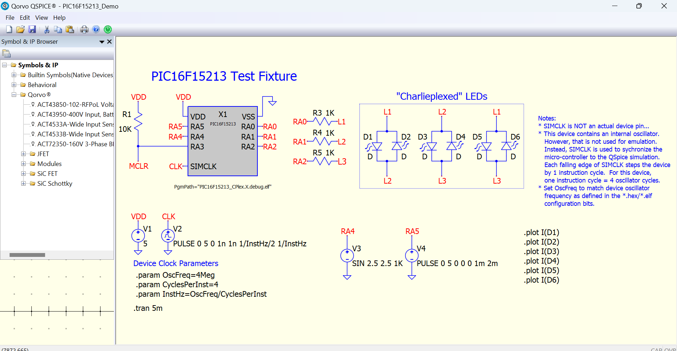Click the Paste clipboard icon

[x=70, y=29]
